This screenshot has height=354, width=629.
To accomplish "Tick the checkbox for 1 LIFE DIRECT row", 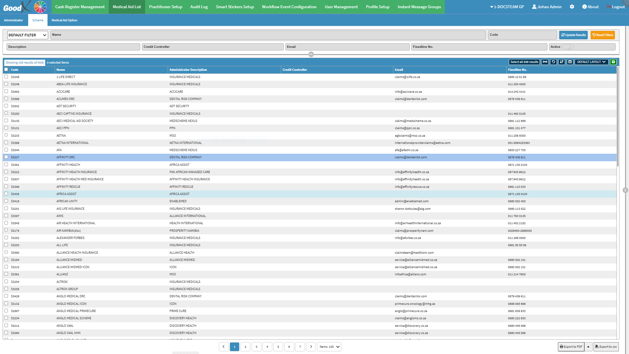I will pyautogui.click(x=6, y=77).
